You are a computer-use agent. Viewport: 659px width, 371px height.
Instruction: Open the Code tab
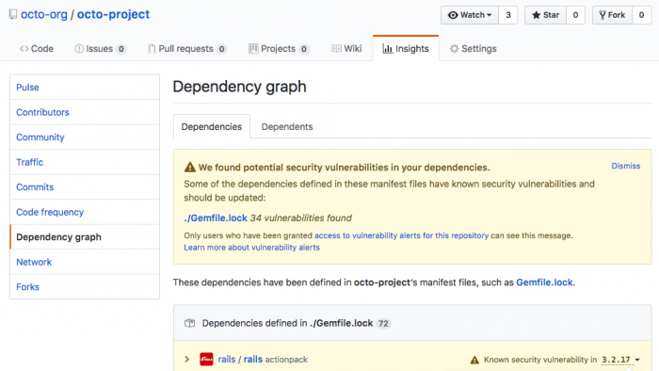point(37,49)
